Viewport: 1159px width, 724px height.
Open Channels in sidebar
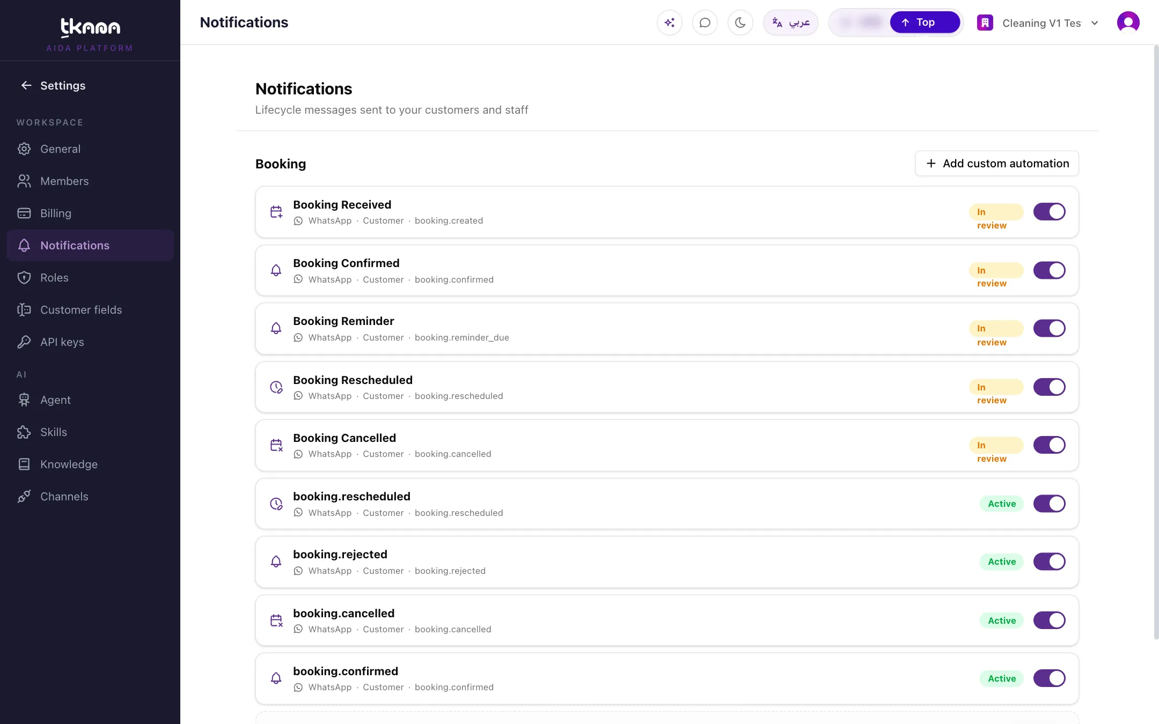tap(90, 497)
